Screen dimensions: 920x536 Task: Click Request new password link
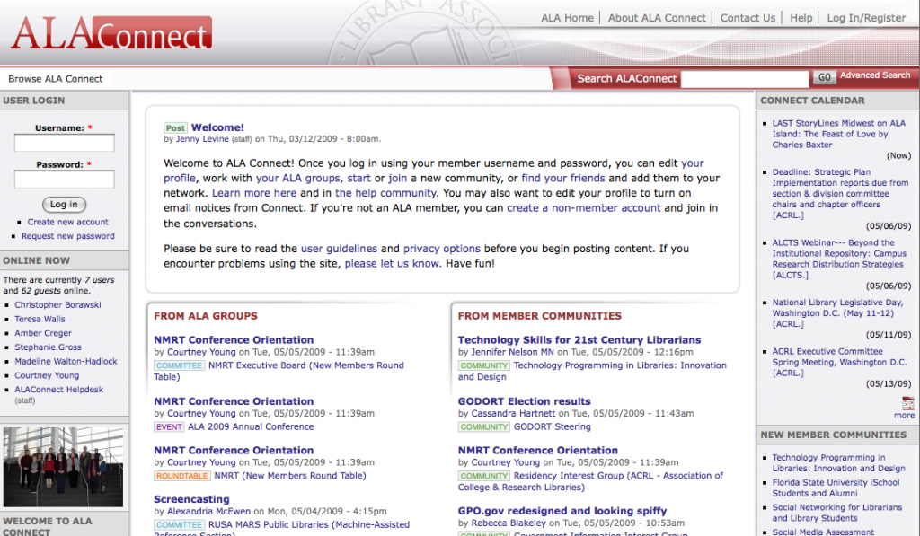pos(68,236)
